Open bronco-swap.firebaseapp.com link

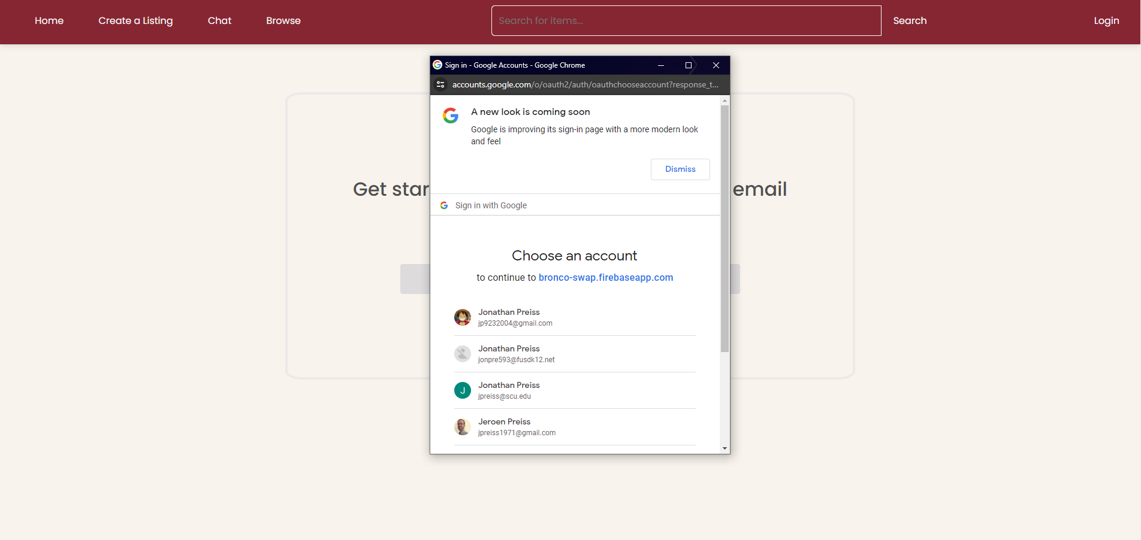[x=606, y=278]
